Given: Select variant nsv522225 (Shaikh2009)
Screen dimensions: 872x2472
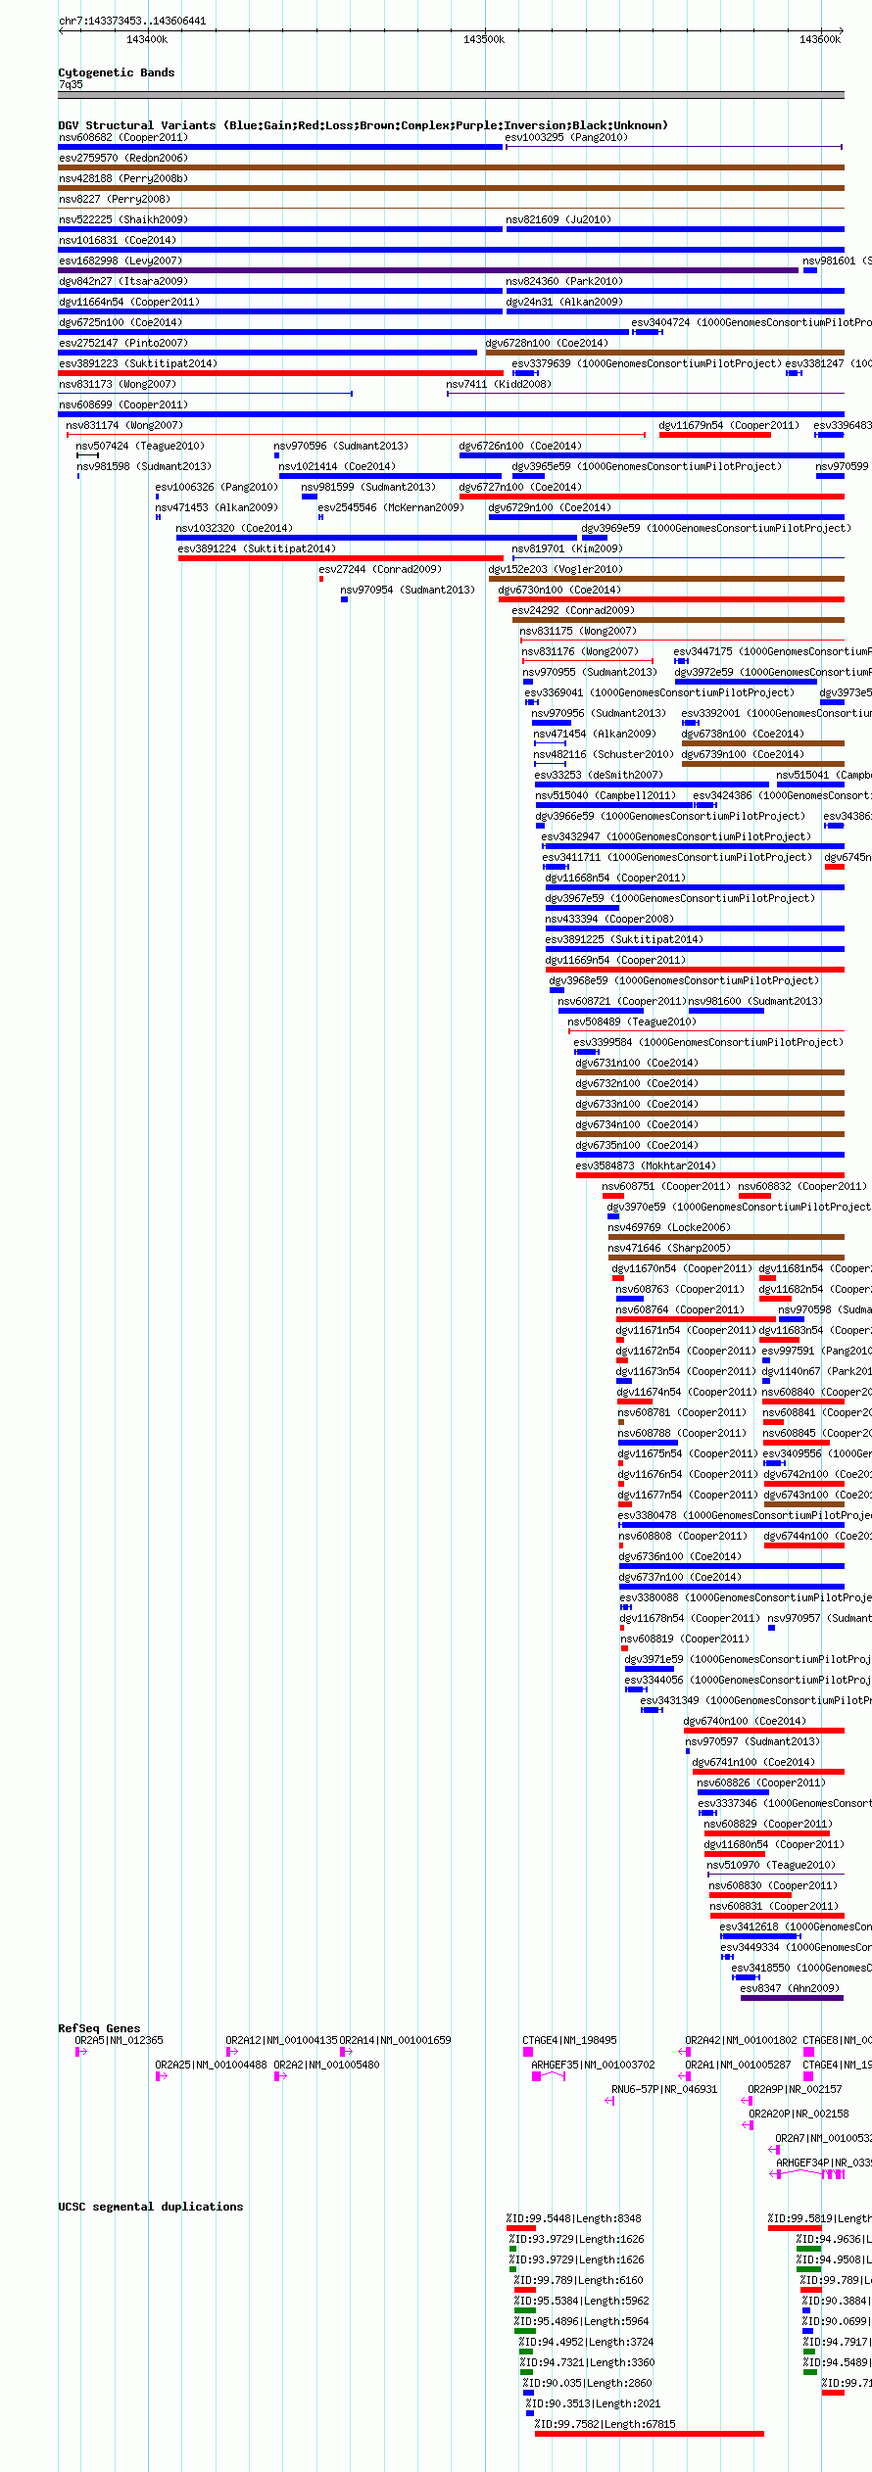Looking at the screenshot, I should tap(122, 219).
